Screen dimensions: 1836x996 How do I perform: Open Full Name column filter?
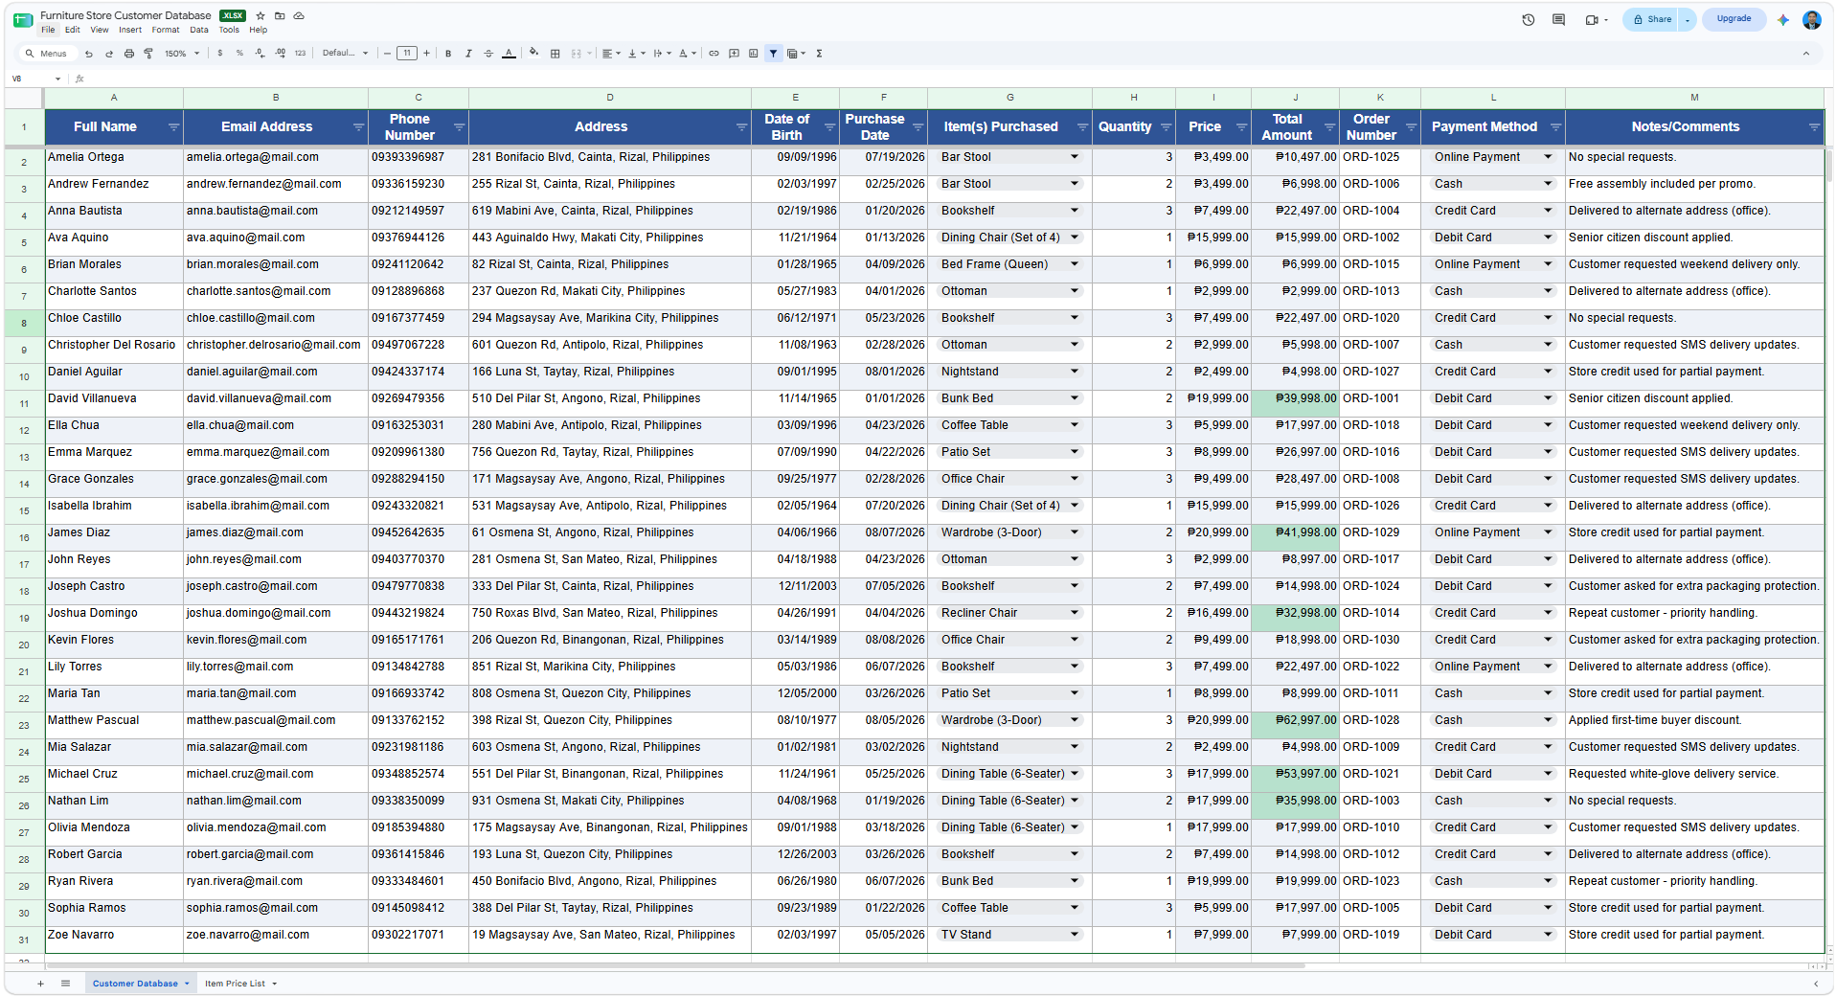(173, 127)
